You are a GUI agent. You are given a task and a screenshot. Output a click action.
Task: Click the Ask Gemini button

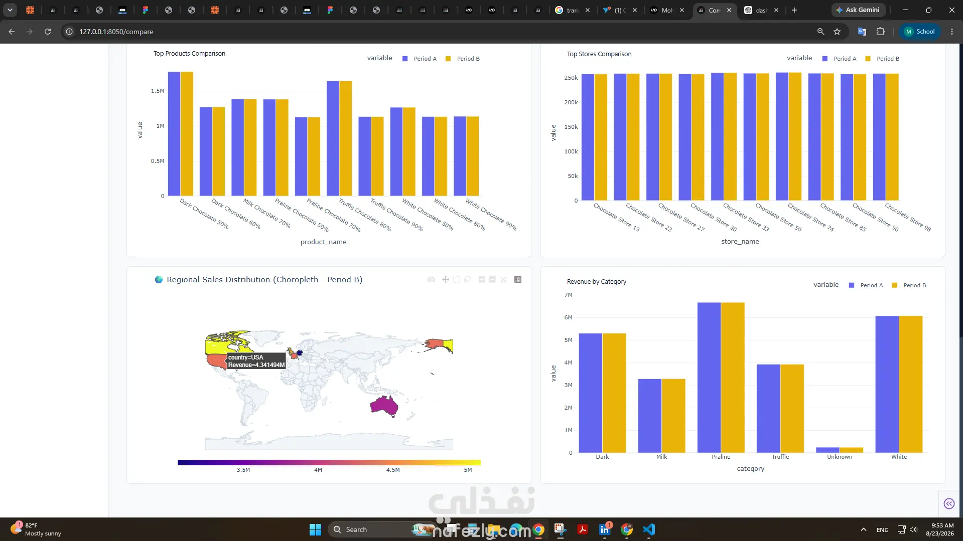point(858,10)
